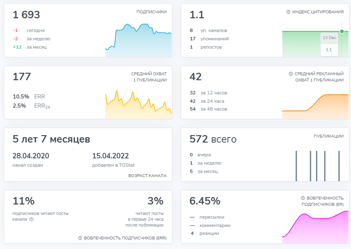351x249 pixels.
Task: Click the yellow average reach chart
Action: (x=138, y=105)
